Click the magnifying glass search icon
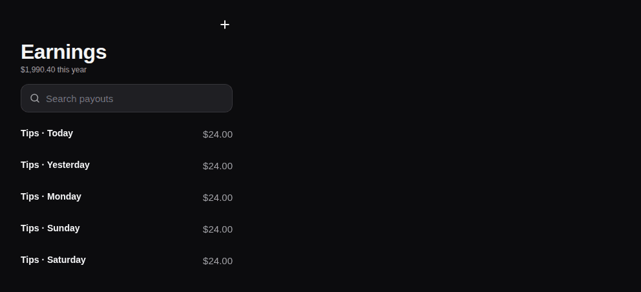This screenshot has height=292, width=641. [35, 98]
